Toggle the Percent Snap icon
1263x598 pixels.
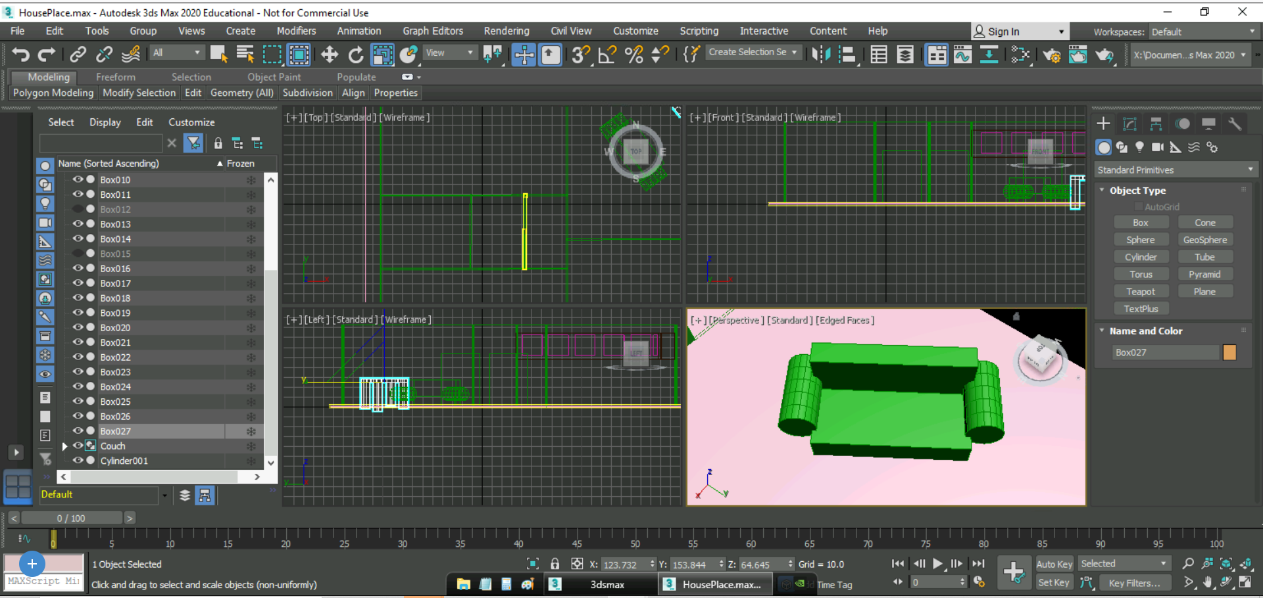coord(634,55)
